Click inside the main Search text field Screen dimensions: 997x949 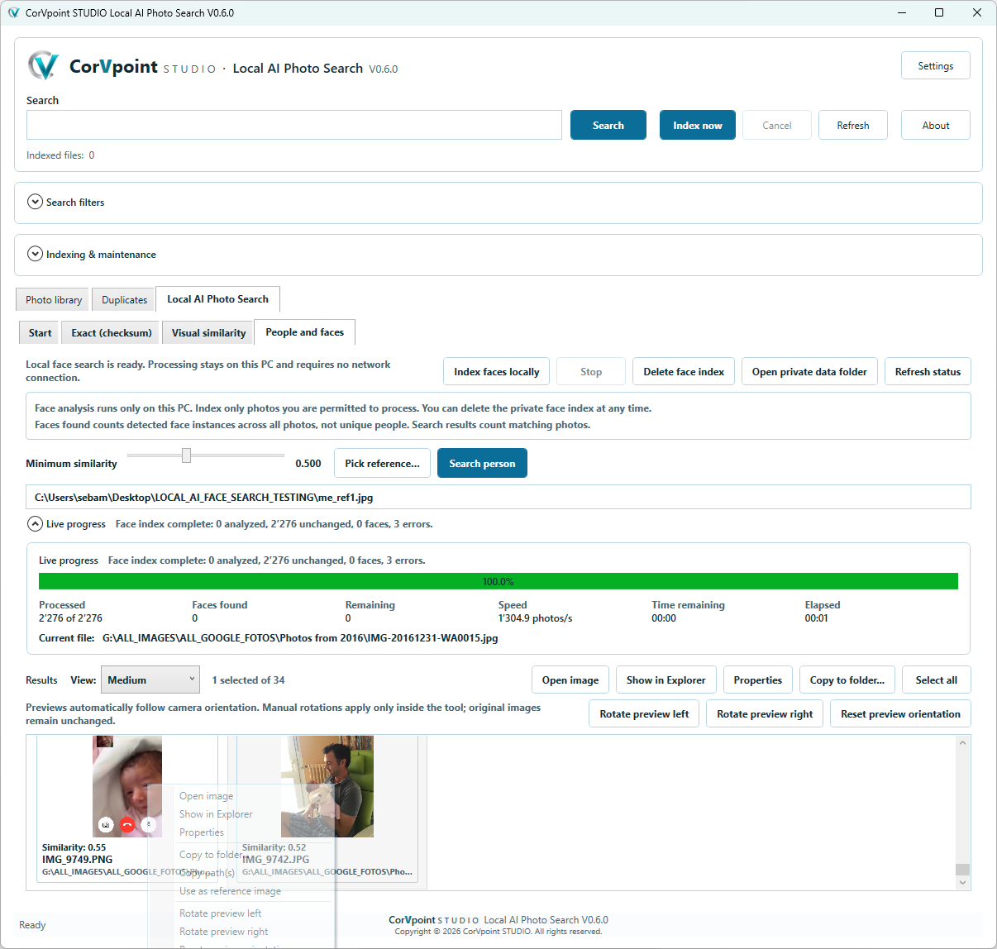[294, 125]
